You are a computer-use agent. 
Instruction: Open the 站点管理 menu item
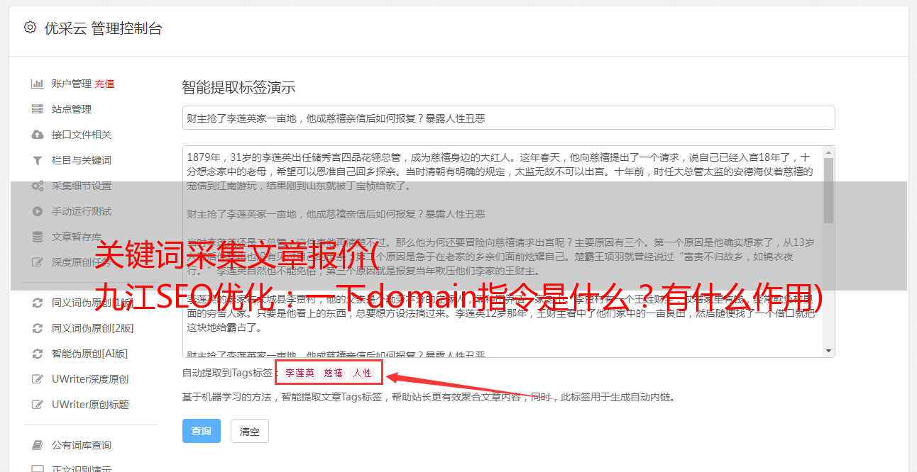(72, 109)
